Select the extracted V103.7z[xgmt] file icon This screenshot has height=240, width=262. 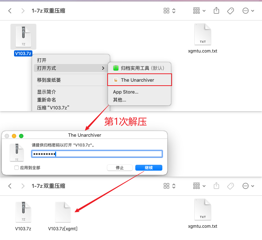[63, 212]
